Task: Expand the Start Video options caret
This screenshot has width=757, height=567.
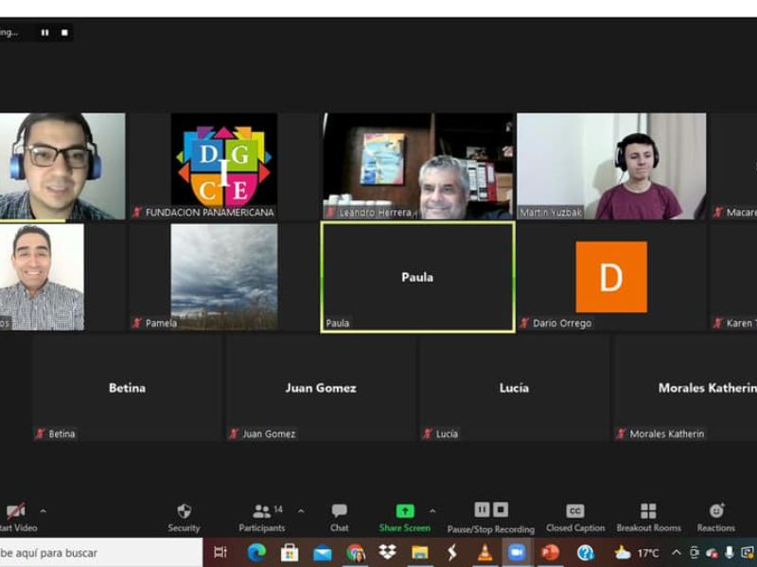Action: tap(43, 510)
